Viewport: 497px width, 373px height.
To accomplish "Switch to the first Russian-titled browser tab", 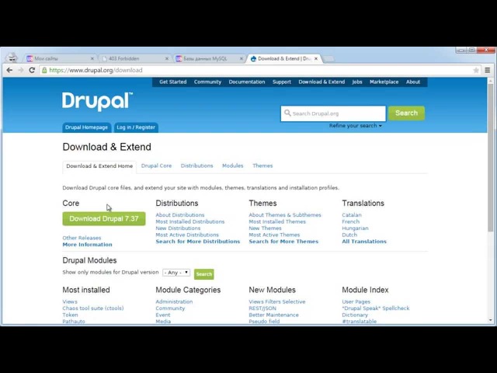I will (61, 59).
